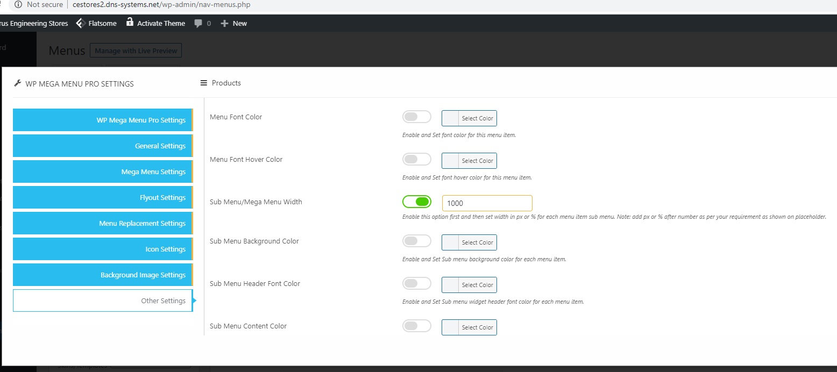The image size is (837, 372).
Task: Open Background Image Settings tab
Action: coord(103,275)
